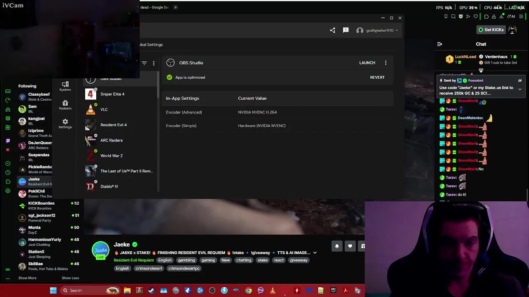Click the Encoder (Advanced) setting row
This screenshot has height=297, width=529.
pyautogui.click(x=277, y=112)
